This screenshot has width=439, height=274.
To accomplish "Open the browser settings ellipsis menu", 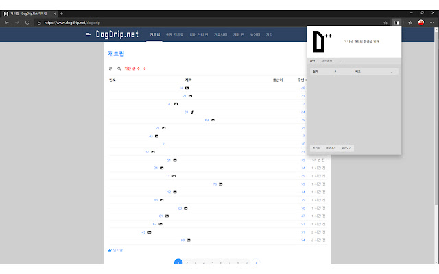I will click(431, 23).
